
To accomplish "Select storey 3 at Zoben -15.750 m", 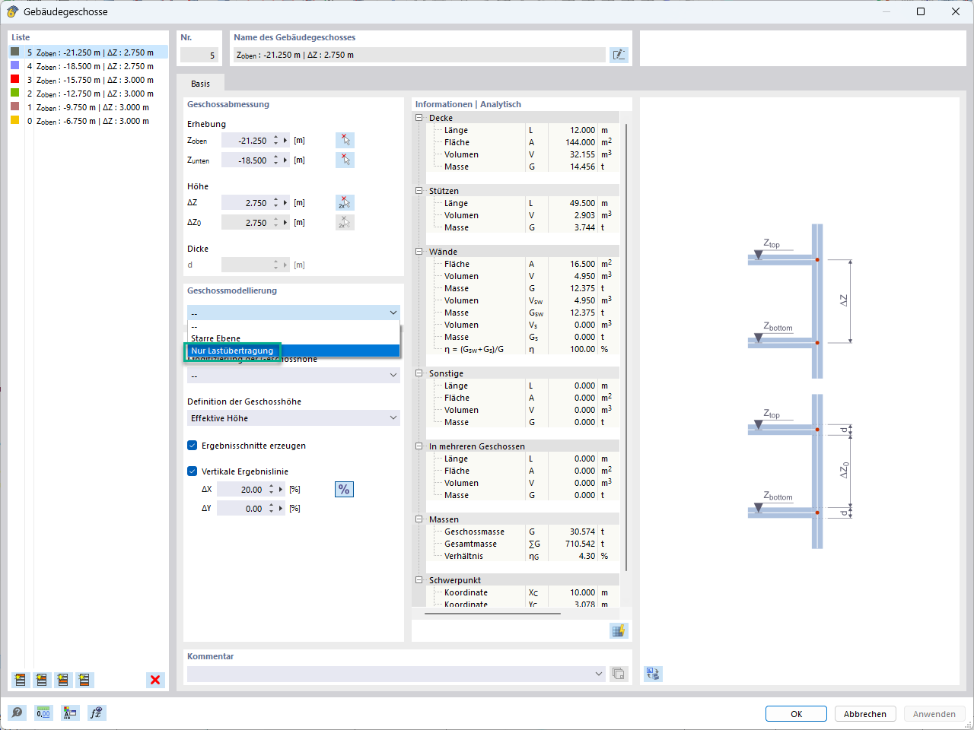I will [x=88, y=80].
